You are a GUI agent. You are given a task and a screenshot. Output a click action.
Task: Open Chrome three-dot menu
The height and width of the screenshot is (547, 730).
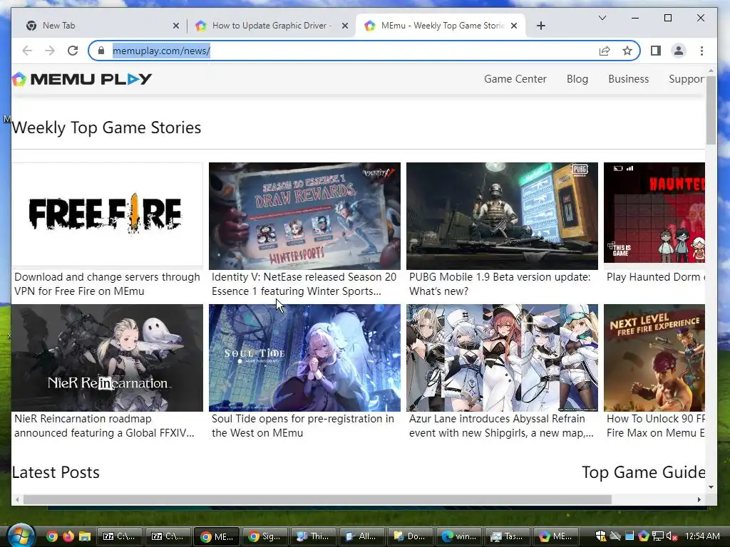coord(701,51)
